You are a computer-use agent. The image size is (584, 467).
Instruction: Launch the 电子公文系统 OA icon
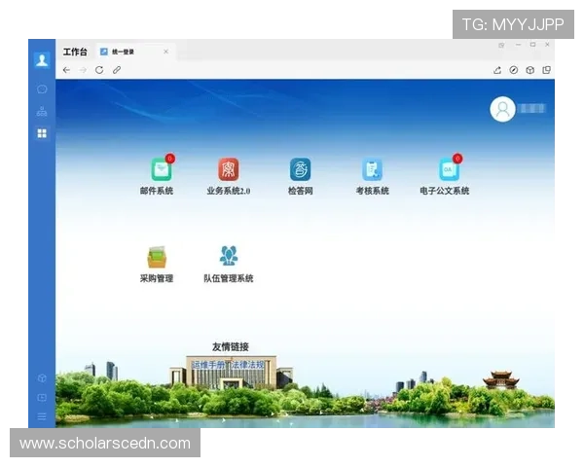449,170
